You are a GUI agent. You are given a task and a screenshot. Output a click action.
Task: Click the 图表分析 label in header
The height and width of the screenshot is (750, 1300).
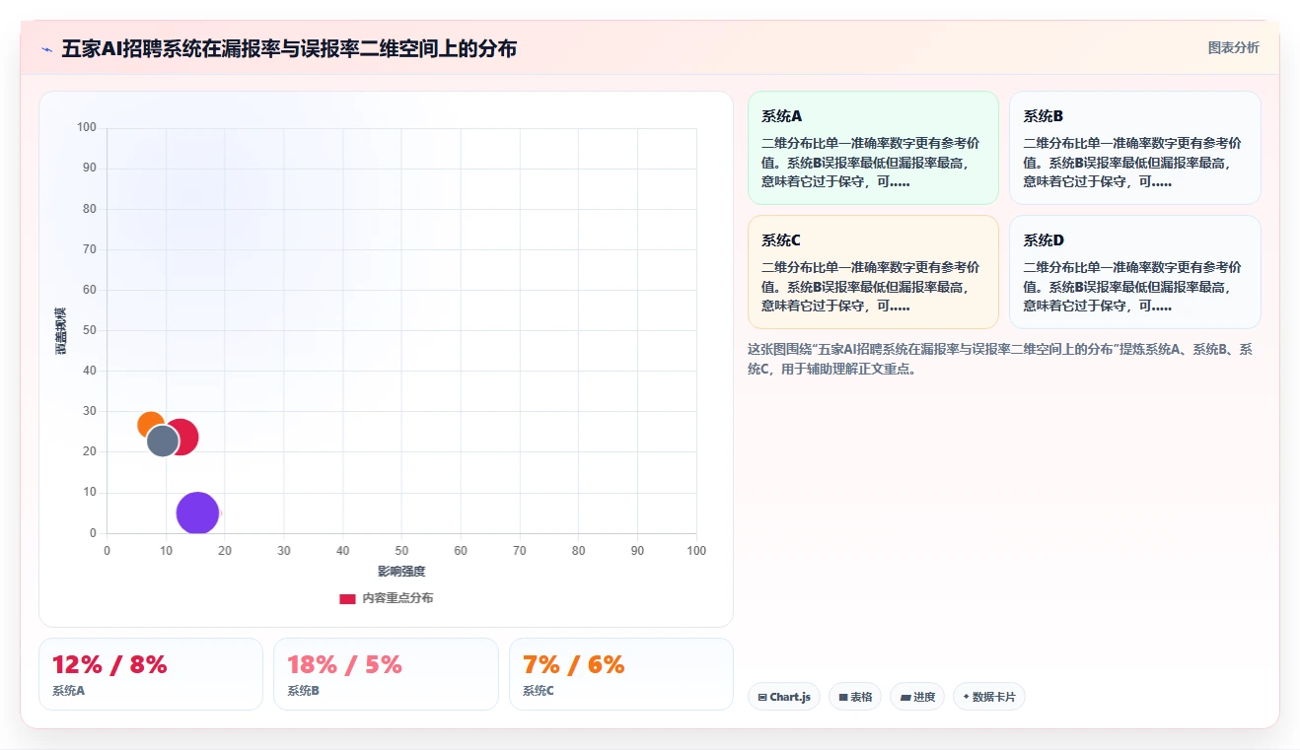point(1233,47)
